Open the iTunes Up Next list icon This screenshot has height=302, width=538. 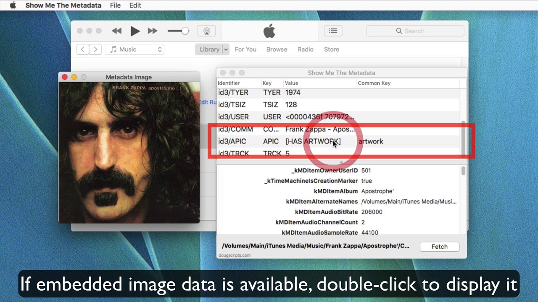coord(333,31)
